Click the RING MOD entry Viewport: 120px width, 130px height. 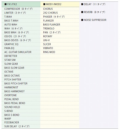pos(49,52)
